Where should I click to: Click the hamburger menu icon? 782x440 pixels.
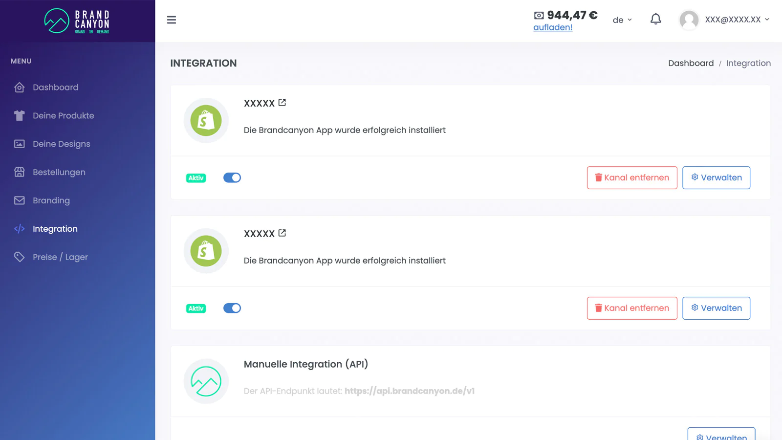[x=172, y=20]
